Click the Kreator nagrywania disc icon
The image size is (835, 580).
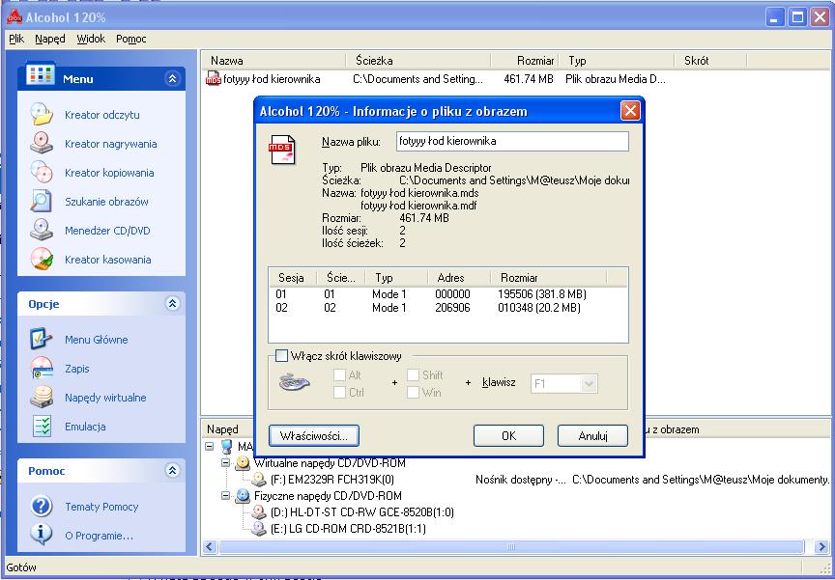pyautogui.click(x=41, y=144)
